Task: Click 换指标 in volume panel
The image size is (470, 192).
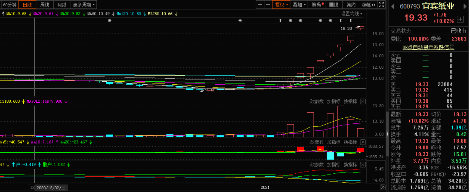Action: point(350,101)
